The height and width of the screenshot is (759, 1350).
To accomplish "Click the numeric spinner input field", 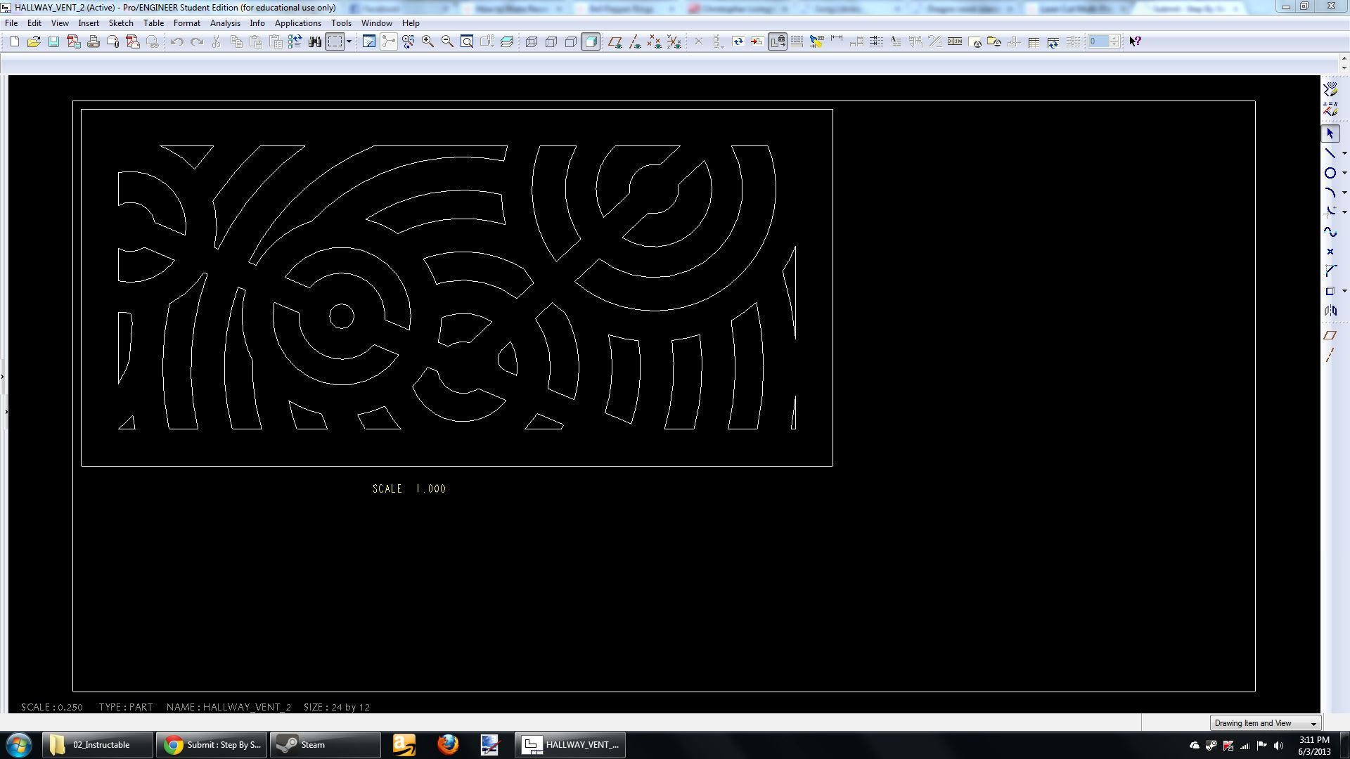I will [x=1097, y=41].
